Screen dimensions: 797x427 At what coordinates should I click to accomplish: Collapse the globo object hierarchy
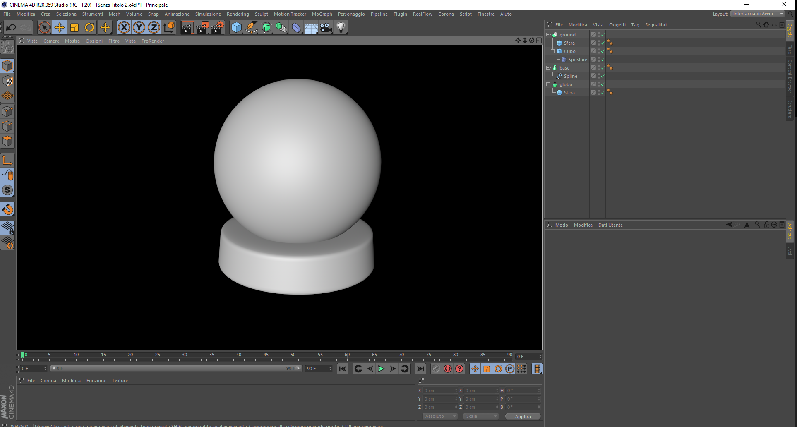[548, 84]
